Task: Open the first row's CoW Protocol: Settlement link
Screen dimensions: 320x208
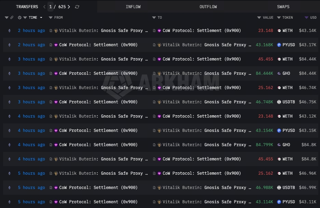Action: [202, 31]
